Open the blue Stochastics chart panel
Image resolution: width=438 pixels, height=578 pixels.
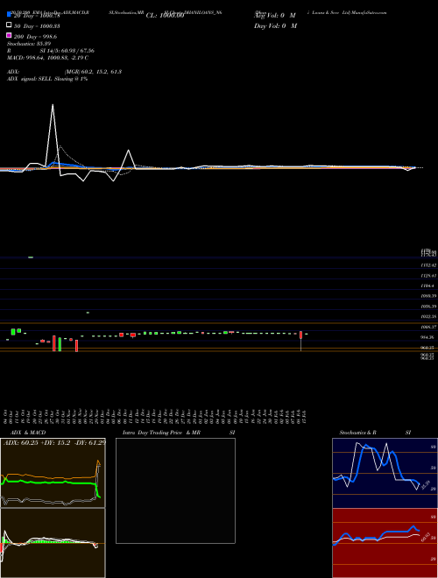coord(385,473)
